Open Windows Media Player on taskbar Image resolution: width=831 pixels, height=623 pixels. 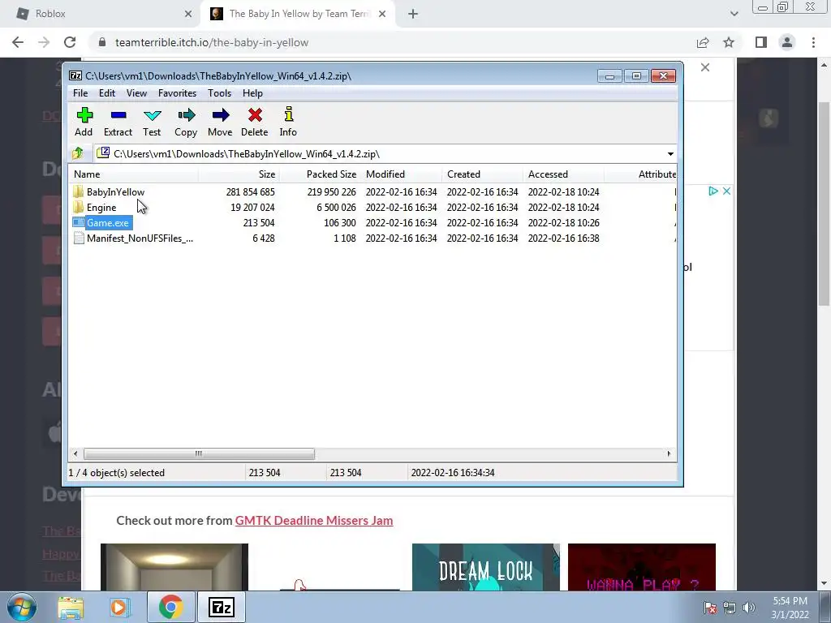120,607
